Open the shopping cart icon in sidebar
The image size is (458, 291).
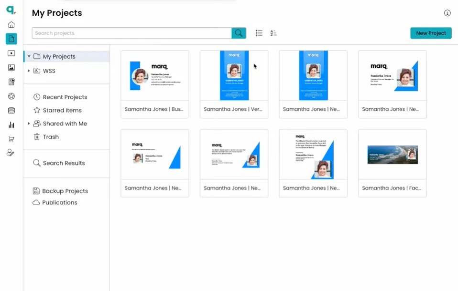click(x=11, y=139)
